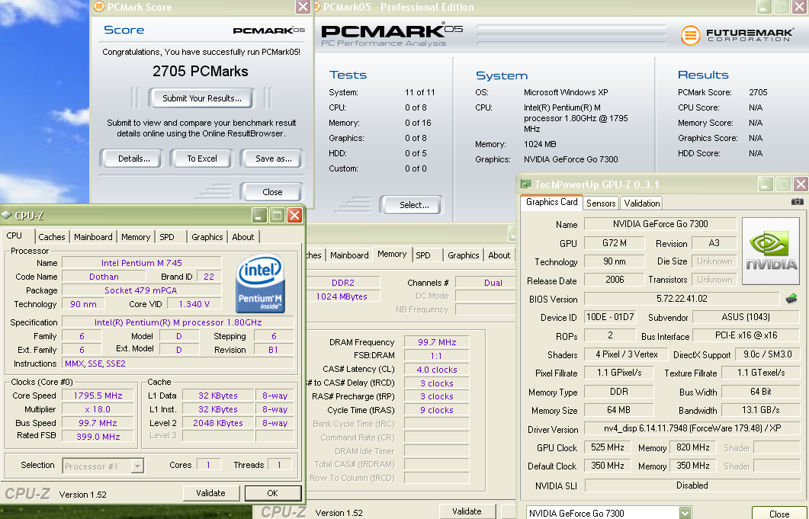The width and height of the screenshot is (809, 519).
Task: Select the CPU tab in CPU-Z
Action: (x=14, y=235)
